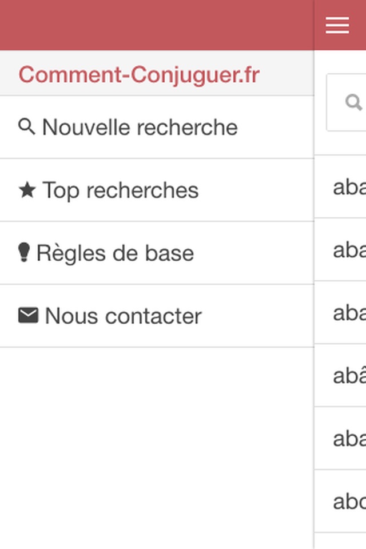Image resolution: width=366 pixels, height=549 pixels.
Task: Click the lightbulb icon beside Règles de base
Action: tap(24, 252)
